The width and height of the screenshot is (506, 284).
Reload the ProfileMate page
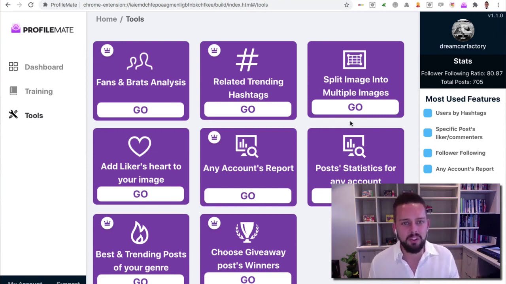tap(31, 5)
